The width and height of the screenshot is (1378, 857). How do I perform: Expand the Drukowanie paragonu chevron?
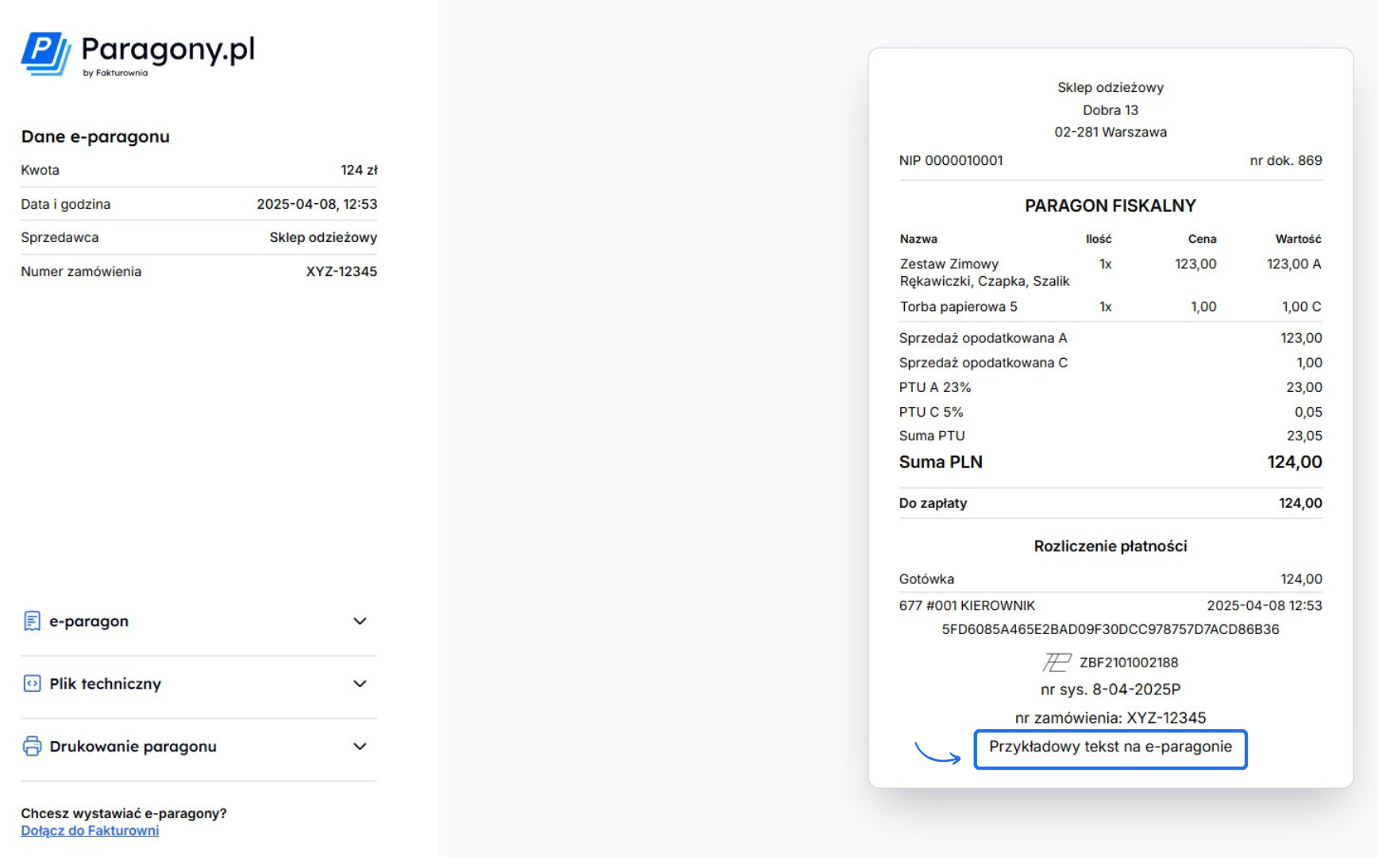pyautogui.click(x=360, y=746)
